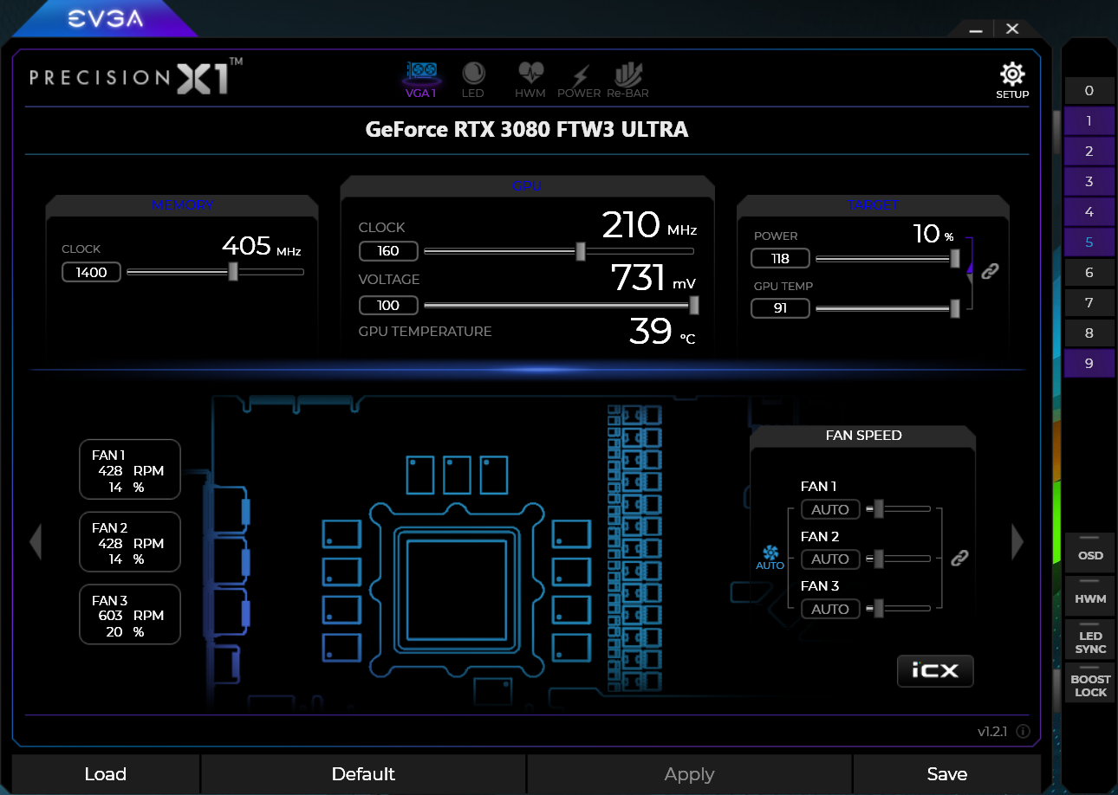Go to next page with right arrow
The width and height of the screenshot is (1118, 795).
1017,542
